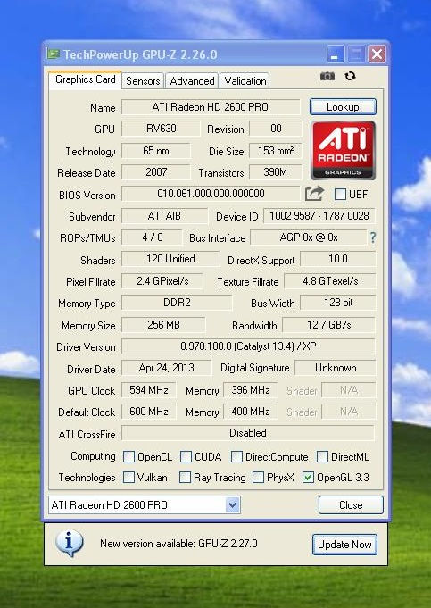431x608 pixels.
Task: Toggle the OpenGL 3.3 checkbox
Action: click(308, 478)
